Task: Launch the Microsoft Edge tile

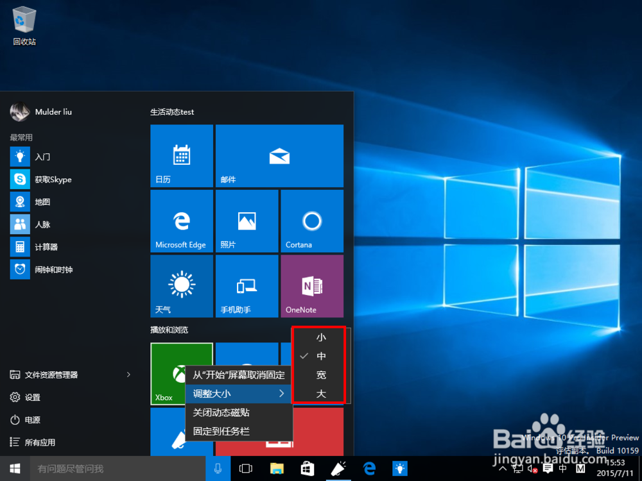Action: (182, 221)
